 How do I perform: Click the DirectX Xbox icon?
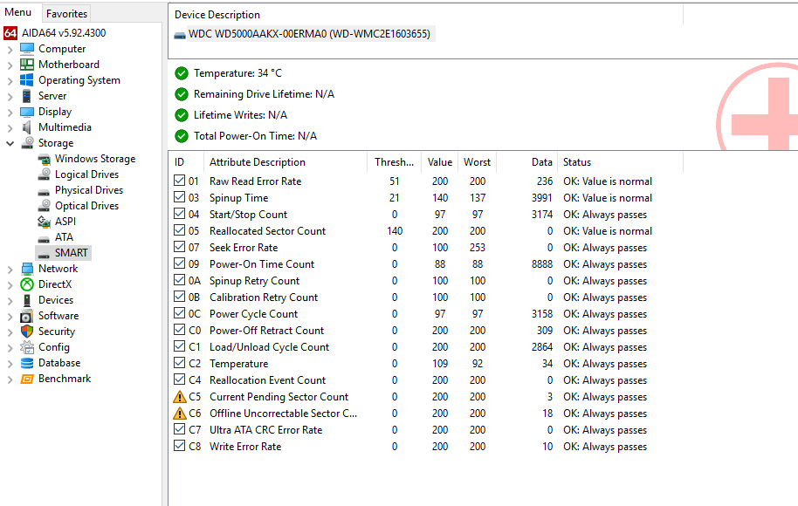[27, 284]
